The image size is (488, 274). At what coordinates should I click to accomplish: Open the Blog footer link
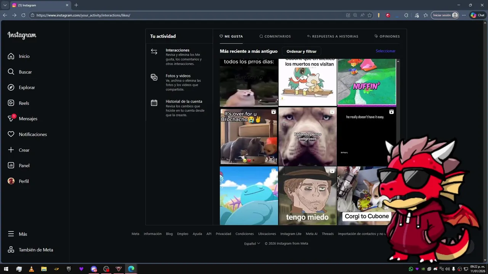pyautogui.click(x=169, y=234)
